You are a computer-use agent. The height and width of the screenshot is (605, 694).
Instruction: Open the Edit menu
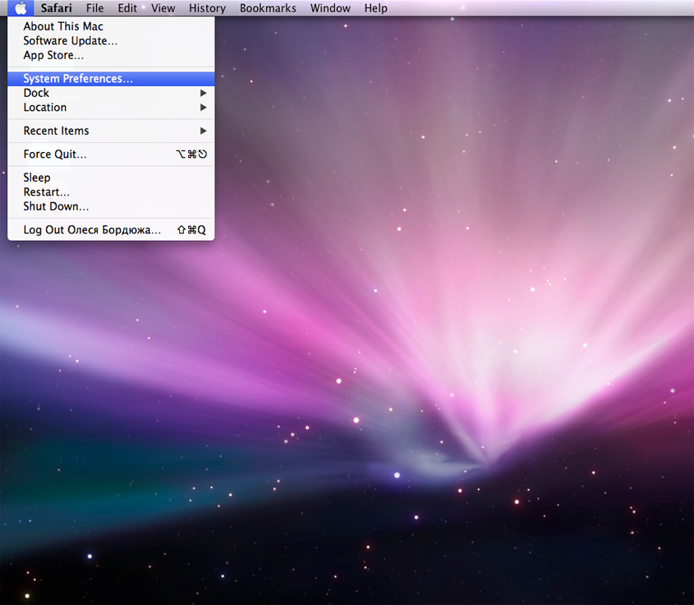coord(127,8)
